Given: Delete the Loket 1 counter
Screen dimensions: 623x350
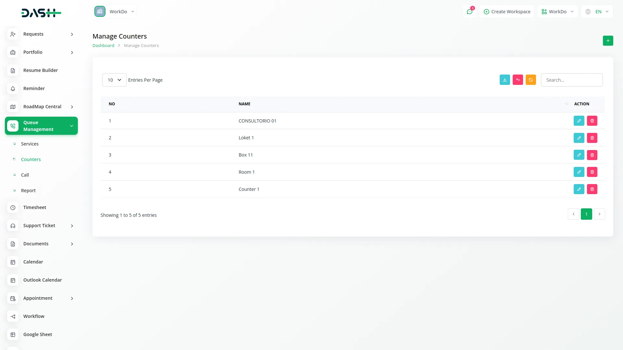Looking at the screenshot, I should (592, 138).
